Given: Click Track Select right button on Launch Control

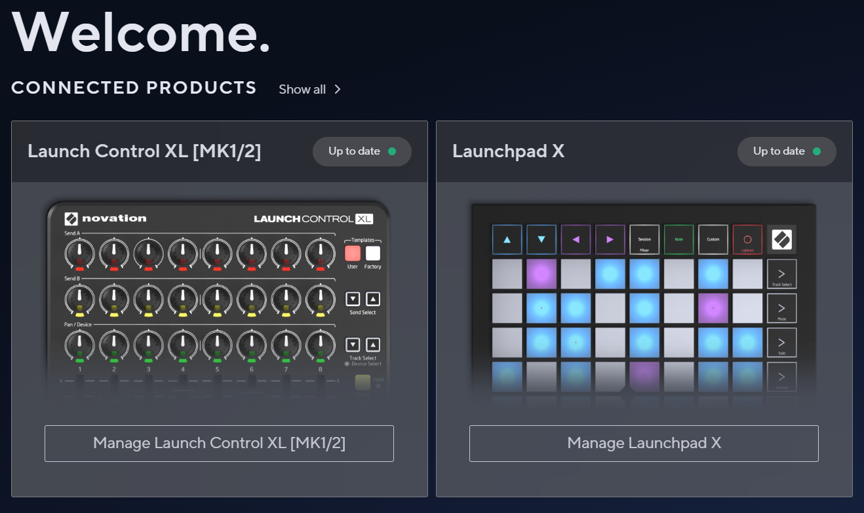Looking at the screenshot, I should pos(373,345).
